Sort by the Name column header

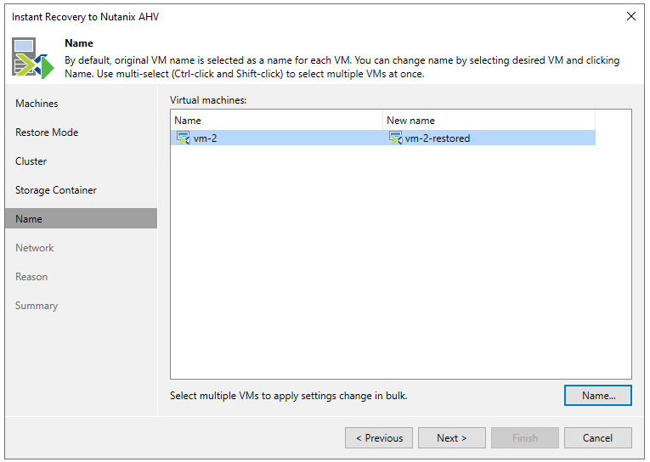click(x=276, y=121)
